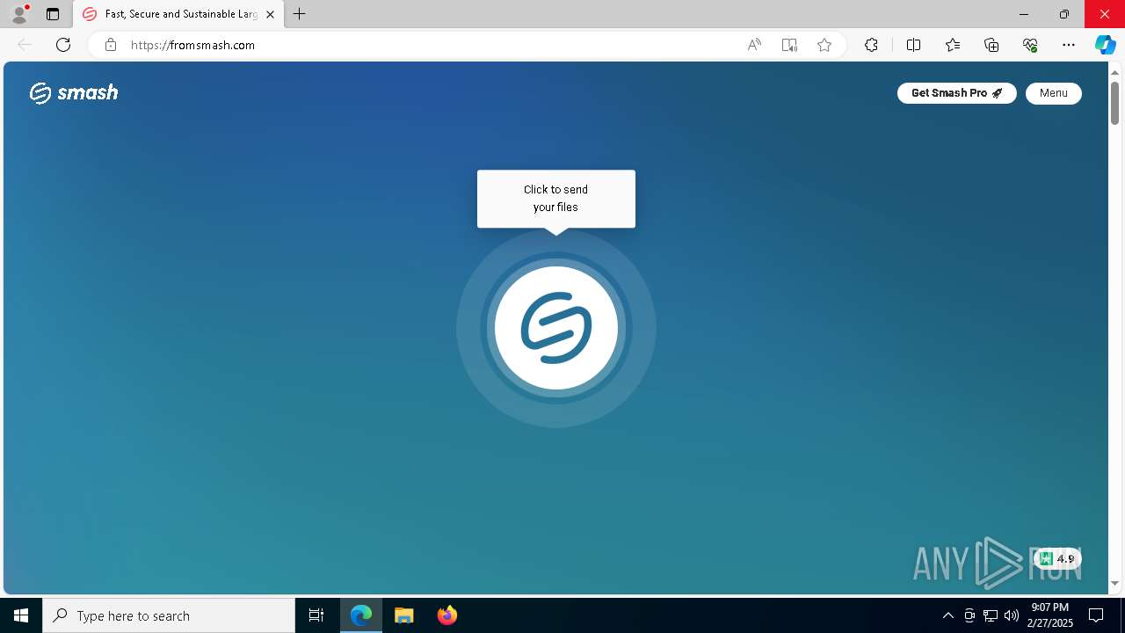Open File Explorer from taskbar

click(x=404, y=615)
